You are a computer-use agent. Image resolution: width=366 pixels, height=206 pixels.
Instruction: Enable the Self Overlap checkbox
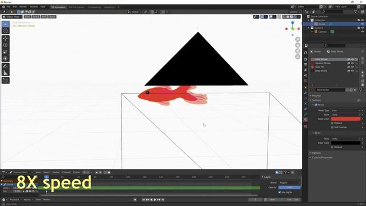click(332, 127)
